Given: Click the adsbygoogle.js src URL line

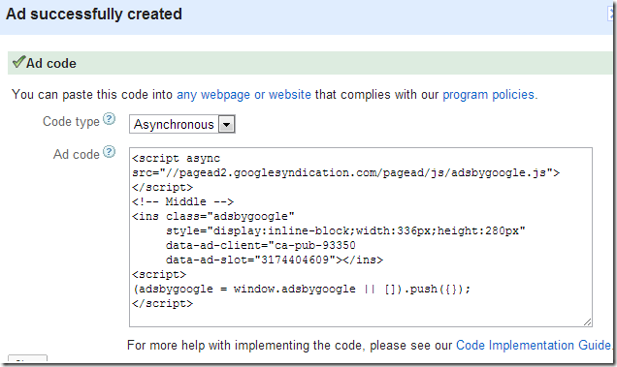Looking at the screenshot, I should pos(346,172).
